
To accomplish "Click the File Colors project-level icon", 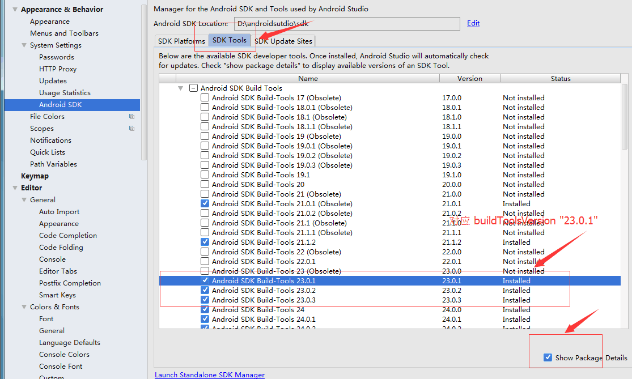I will (132, 116).
